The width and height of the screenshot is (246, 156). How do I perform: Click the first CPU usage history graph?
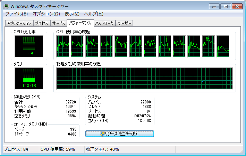click(x=62, y=46)
